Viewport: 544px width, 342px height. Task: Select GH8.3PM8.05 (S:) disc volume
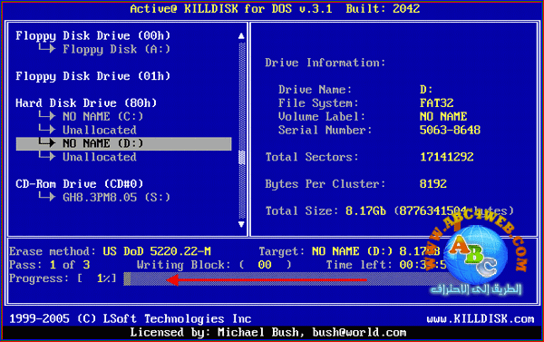click(x=117, y=197)
